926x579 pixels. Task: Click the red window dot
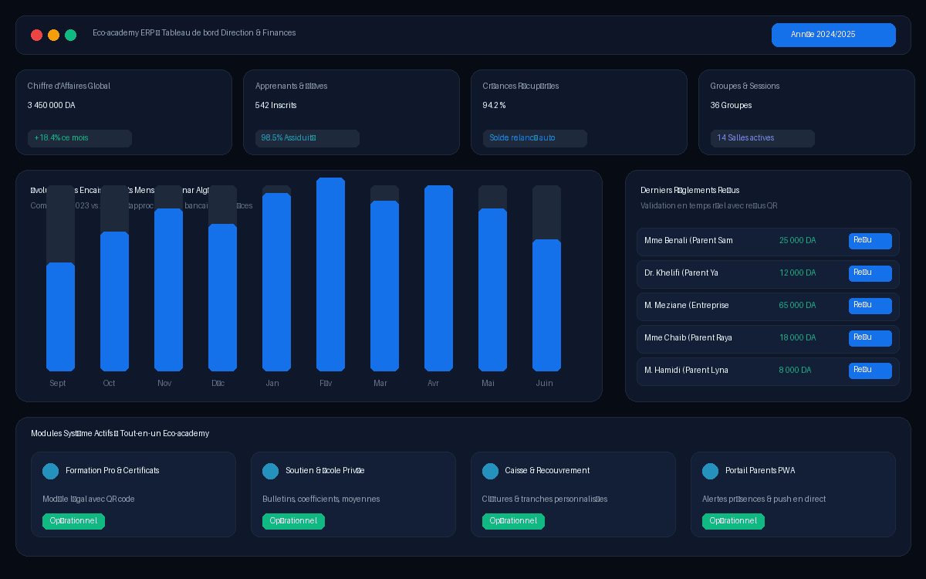coord(36,35)
